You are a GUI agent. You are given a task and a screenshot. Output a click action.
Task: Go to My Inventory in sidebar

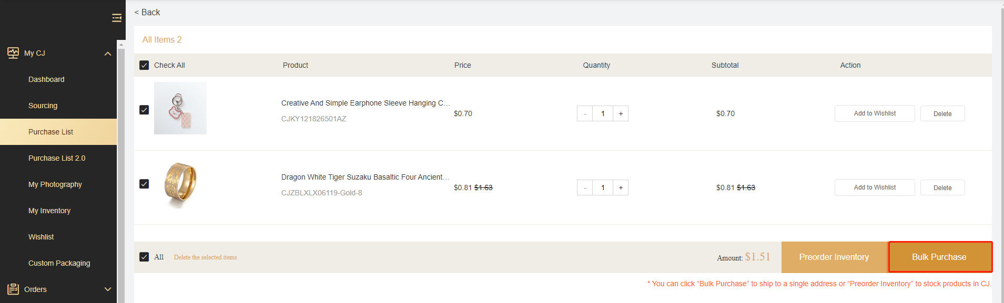[x=49, y=211]
